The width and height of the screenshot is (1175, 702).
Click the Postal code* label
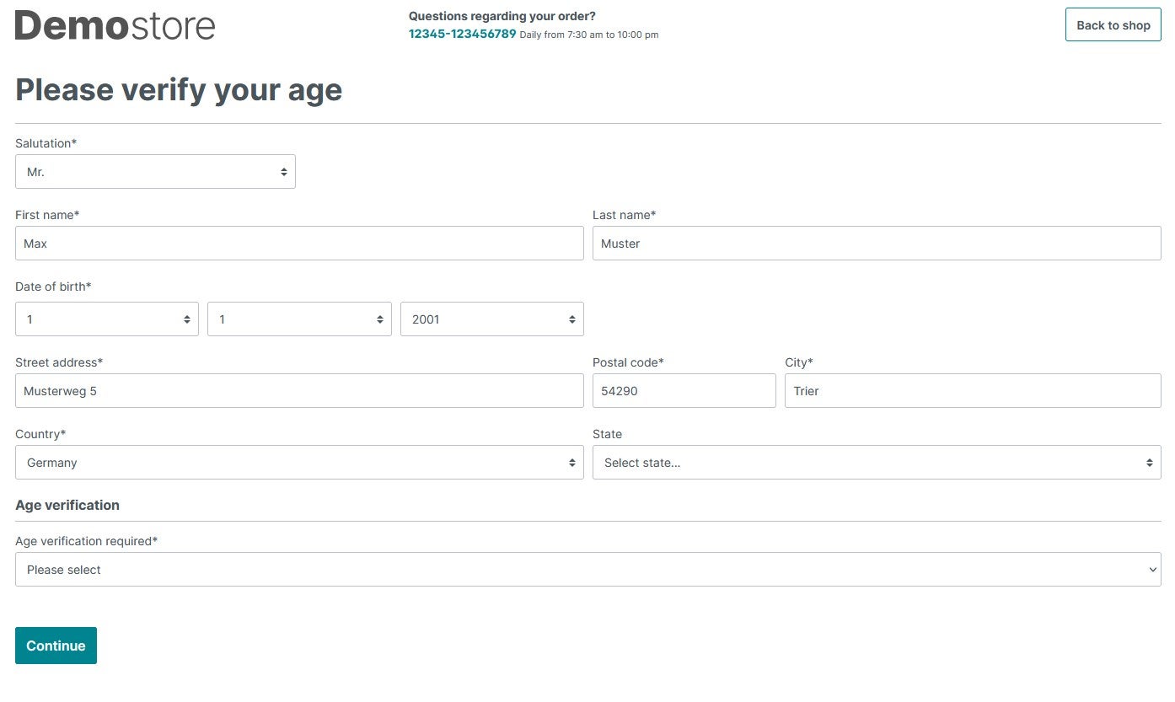(628, 362)
